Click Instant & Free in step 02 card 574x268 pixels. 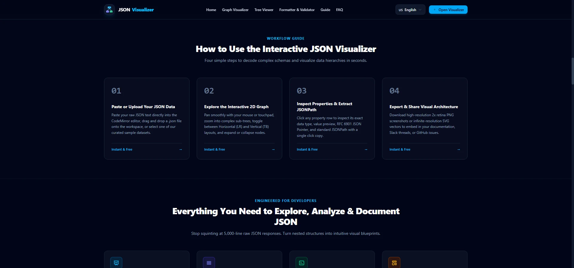point(215,149)
